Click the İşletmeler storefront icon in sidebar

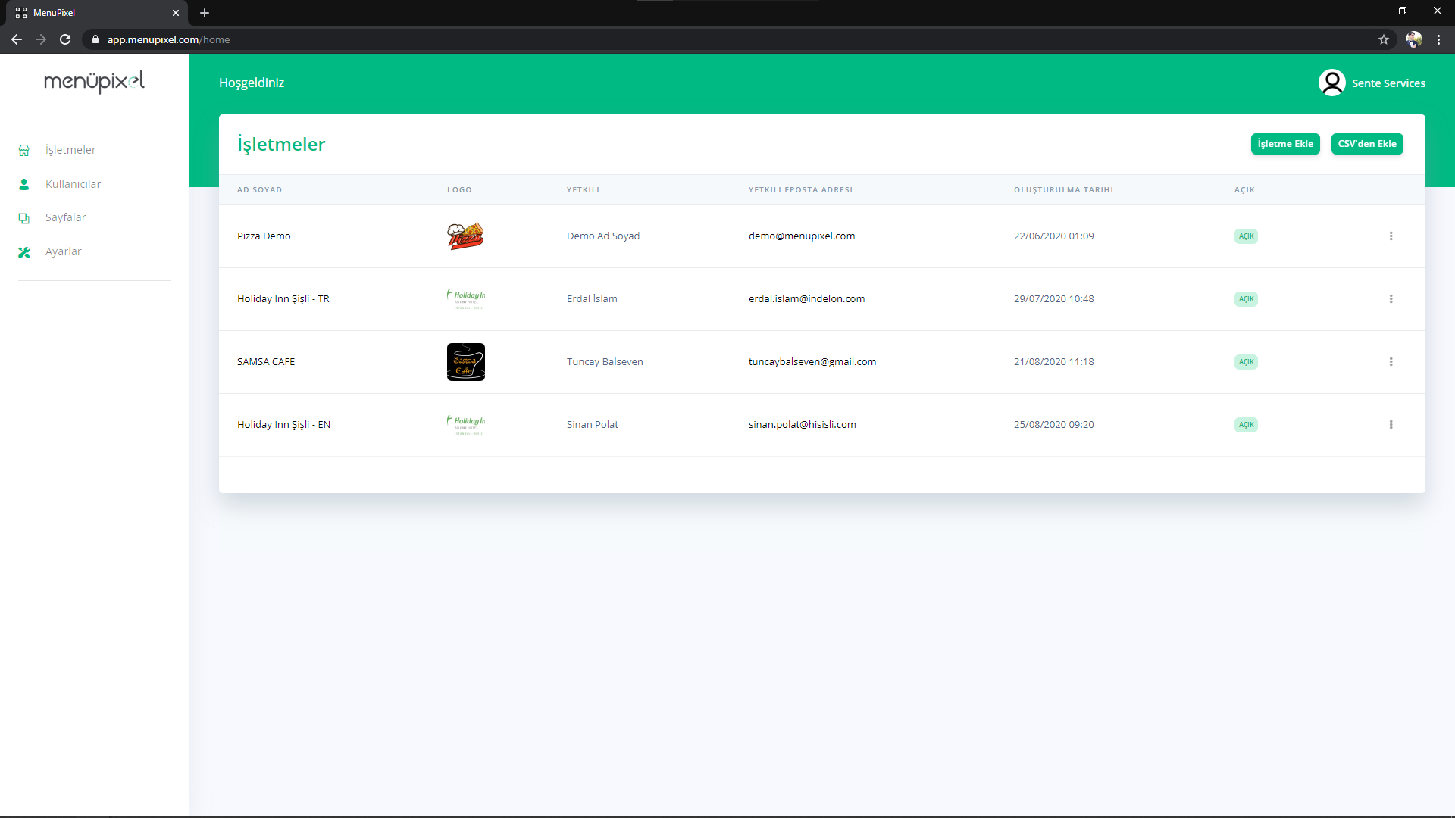(x=24, y=151)
